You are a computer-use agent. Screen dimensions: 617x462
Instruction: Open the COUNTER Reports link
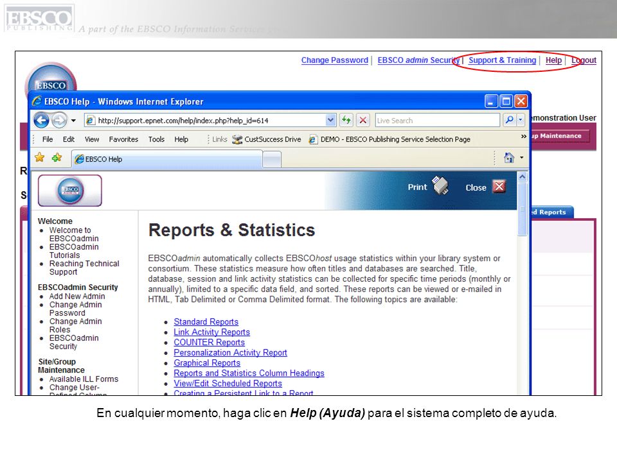point(210,342)
